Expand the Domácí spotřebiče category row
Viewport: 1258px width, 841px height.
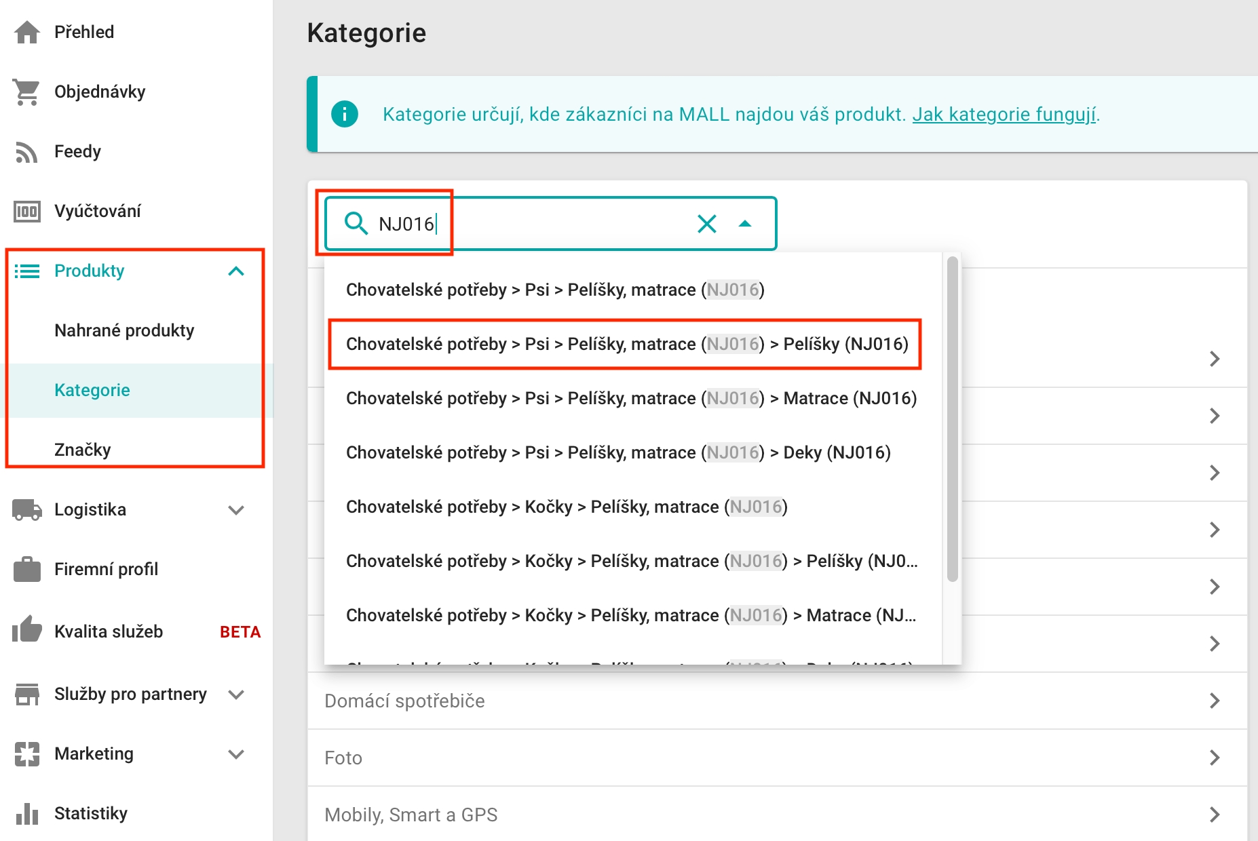1215,701
